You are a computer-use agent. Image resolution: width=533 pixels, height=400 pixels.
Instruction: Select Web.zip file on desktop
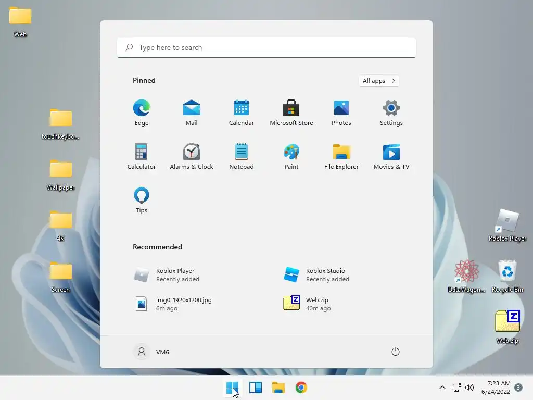pyautogui.click(x=507, y=327)
